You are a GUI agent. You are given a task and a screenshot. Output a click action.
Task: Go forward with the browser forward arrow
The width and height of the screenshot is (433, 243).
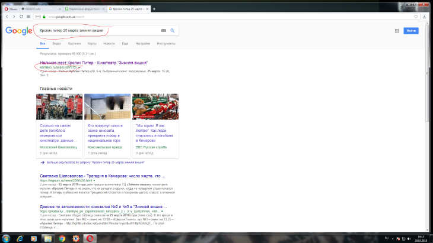pyautogui.click(x=14, y=17)
